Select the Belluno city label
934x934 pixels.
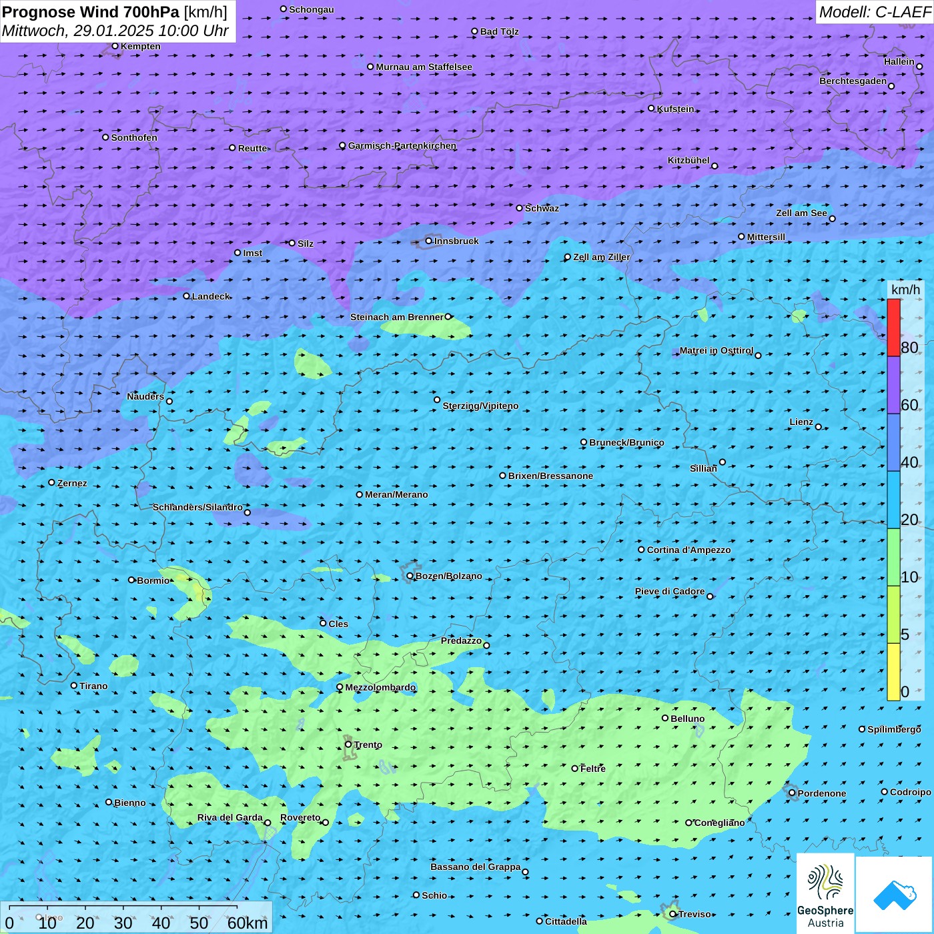pos(688,719)
